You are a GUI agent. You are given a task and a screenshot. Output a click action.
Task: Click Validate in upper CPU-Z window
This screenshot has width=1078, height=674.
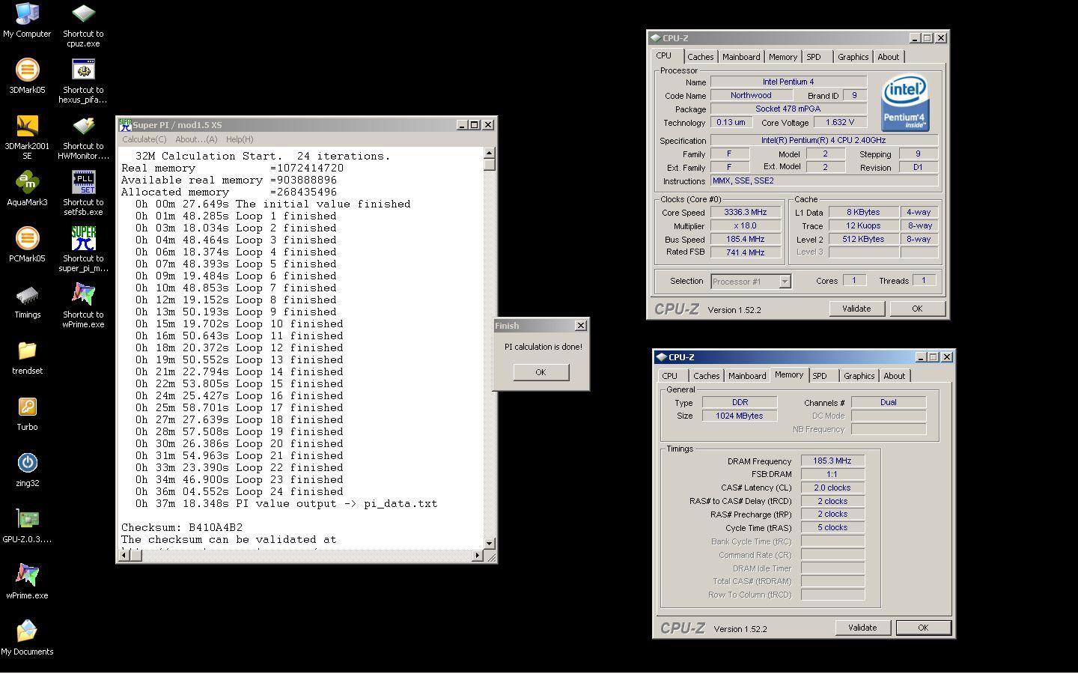[856, 309]
